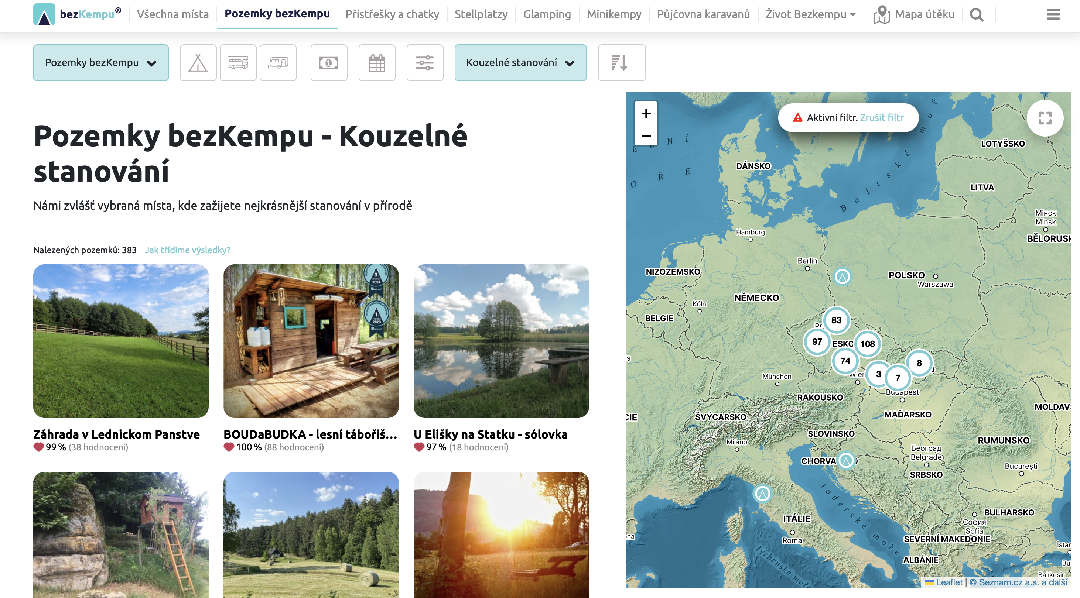Image resolution: width=1080 pixels, height=598 pixels.
Task: Zoom in on the map
Action: coord(646,113)
